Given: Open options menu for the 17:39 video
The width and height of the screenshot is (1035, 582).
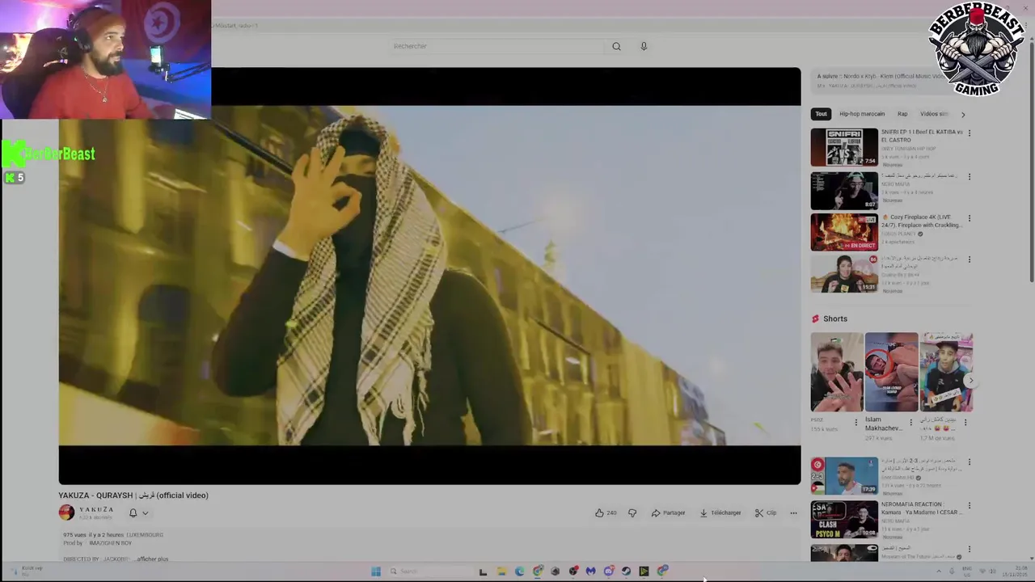Looking at the screenshot, I should [969, 462].
